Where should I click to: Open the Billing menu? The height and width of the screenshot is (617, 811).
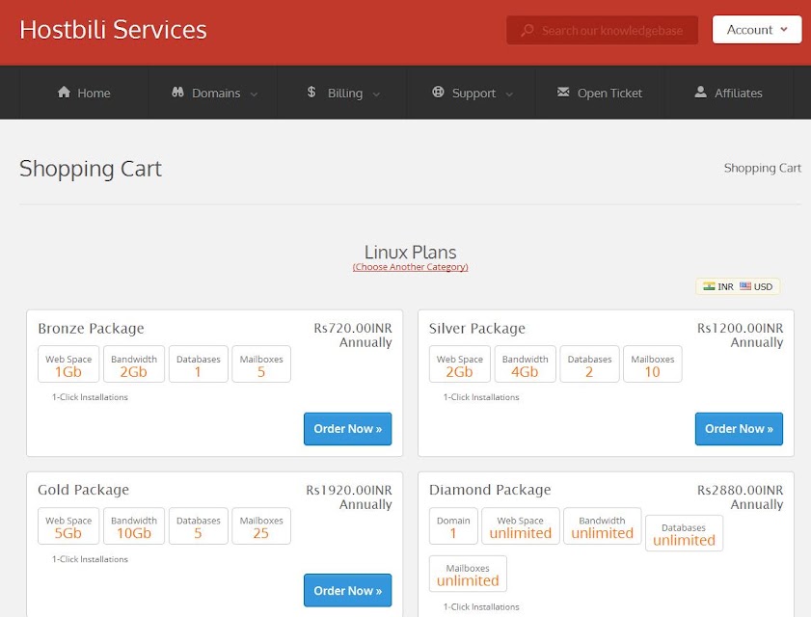click(342, 93)
